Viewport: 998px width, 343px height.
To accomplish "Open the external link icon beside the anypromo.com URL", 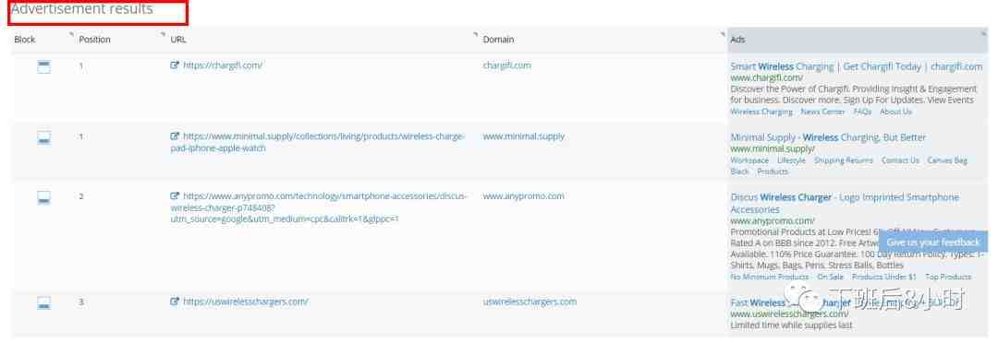I will [175, 196].
